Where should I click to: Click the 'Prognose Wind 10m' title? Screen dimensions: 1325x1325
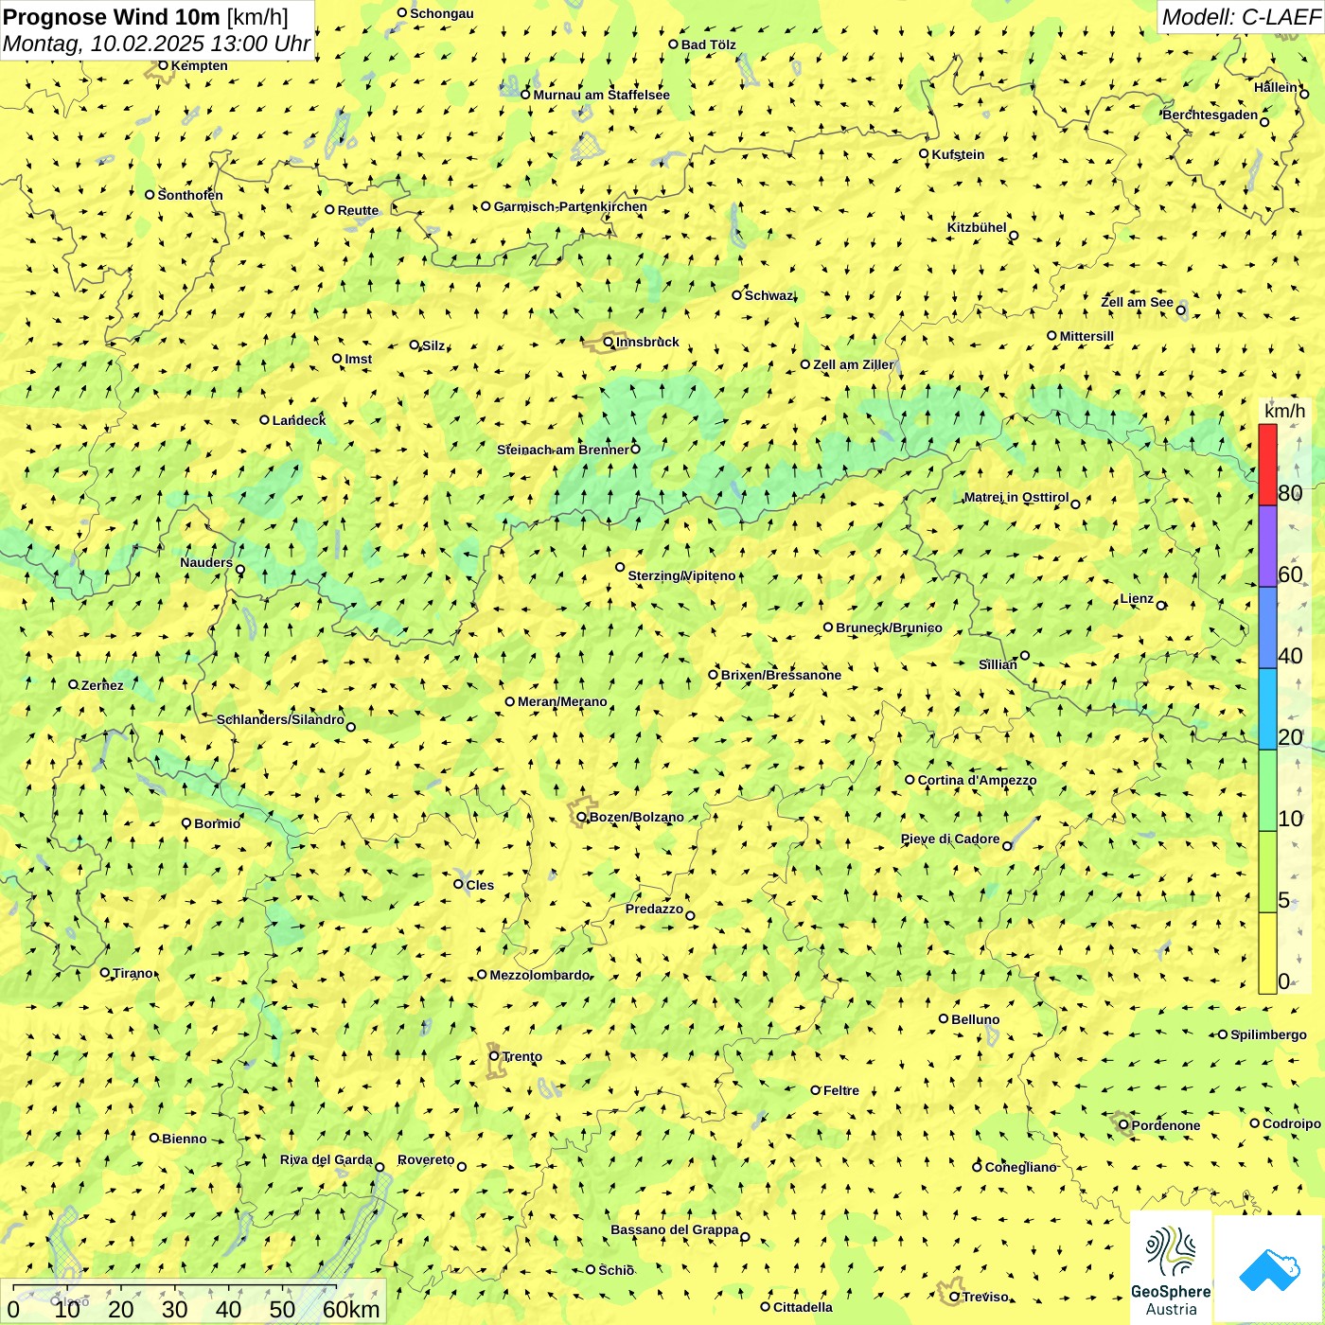(x=112, y=16)
